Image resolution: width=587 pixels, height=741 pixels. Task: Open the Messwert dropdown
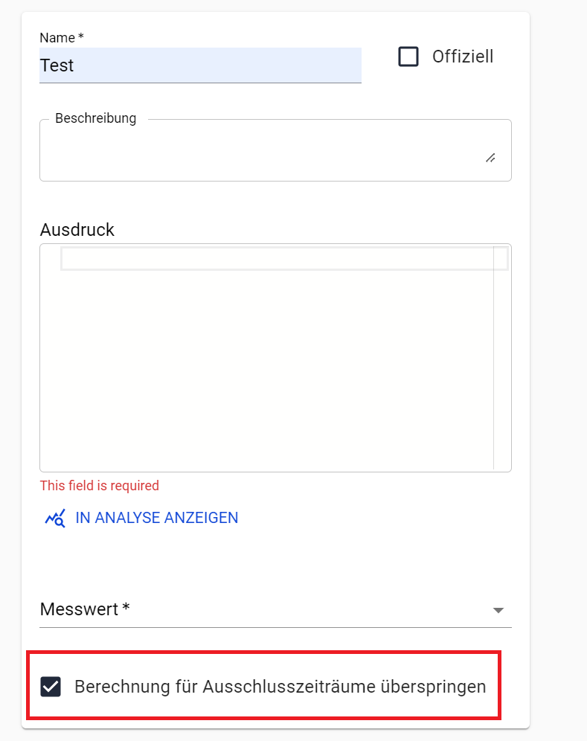(268, 609)
